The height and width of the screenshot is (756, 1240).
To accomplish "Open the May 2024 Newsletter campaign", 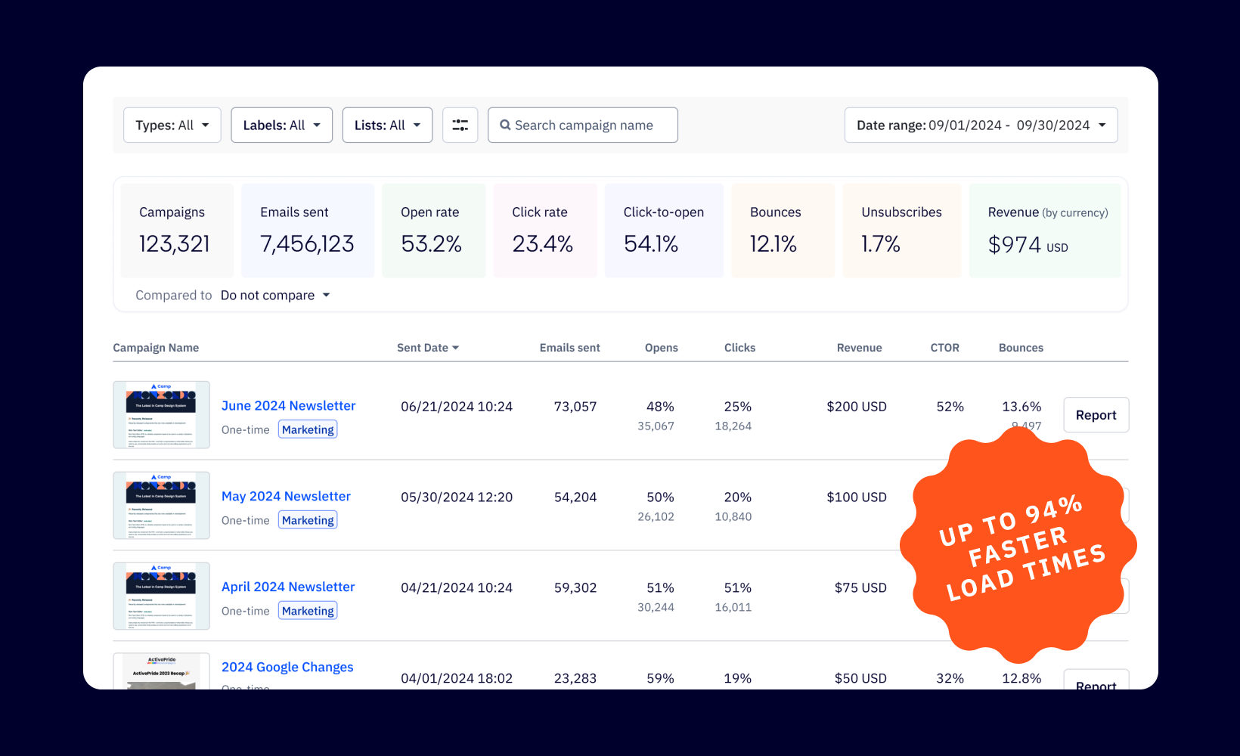I will pyautogui.click(x=286, y=497).
